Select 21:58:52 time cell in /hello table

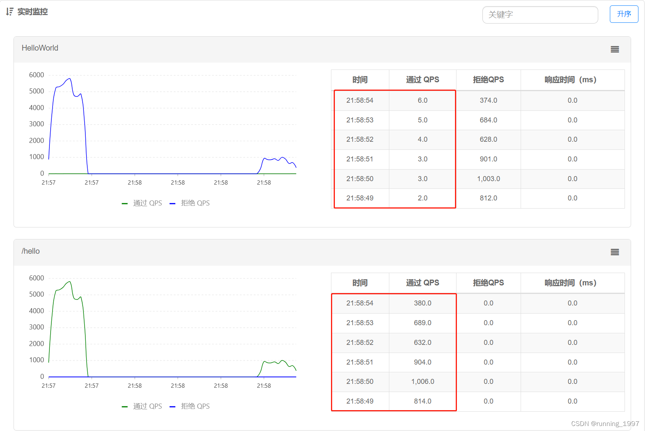[360, 343]
